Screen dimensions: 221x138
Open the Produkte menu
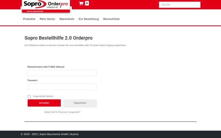(29, 19)
